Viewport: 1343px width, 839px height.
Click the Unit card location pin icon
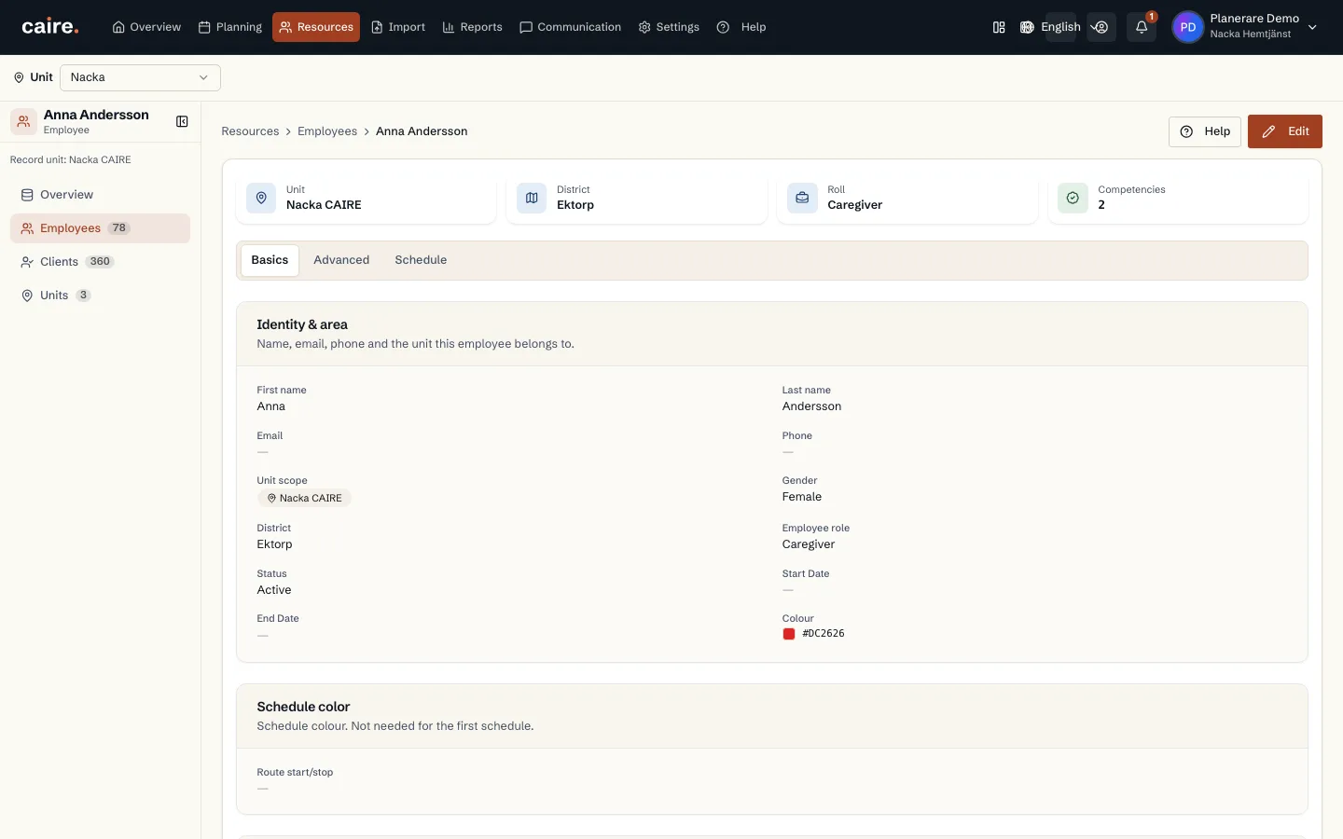(261, 198)
